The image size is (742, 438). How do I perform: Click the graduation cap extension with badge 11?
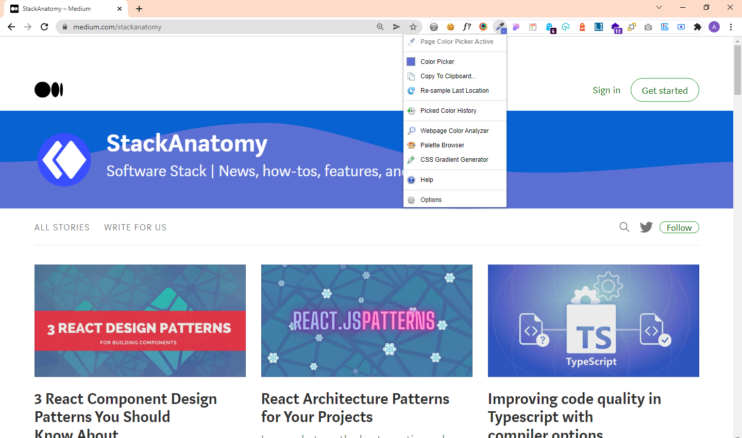pos(616,27)
